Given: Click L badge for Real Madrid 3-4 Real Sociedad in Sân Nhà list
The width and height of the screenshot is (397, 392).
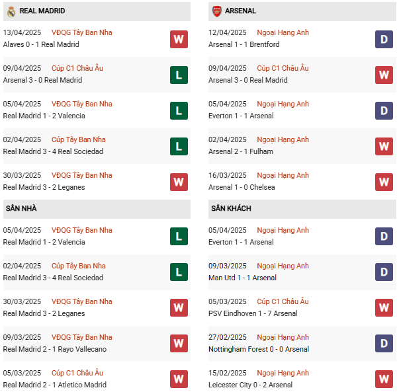Looking at the screenshot, I should pos(179,272).
